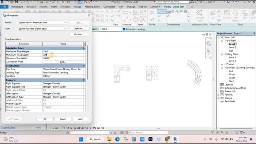Click the green Finish Edit Mode checkmark
The width and height of the screenshot is (256, 144).
tap(152, 19)
